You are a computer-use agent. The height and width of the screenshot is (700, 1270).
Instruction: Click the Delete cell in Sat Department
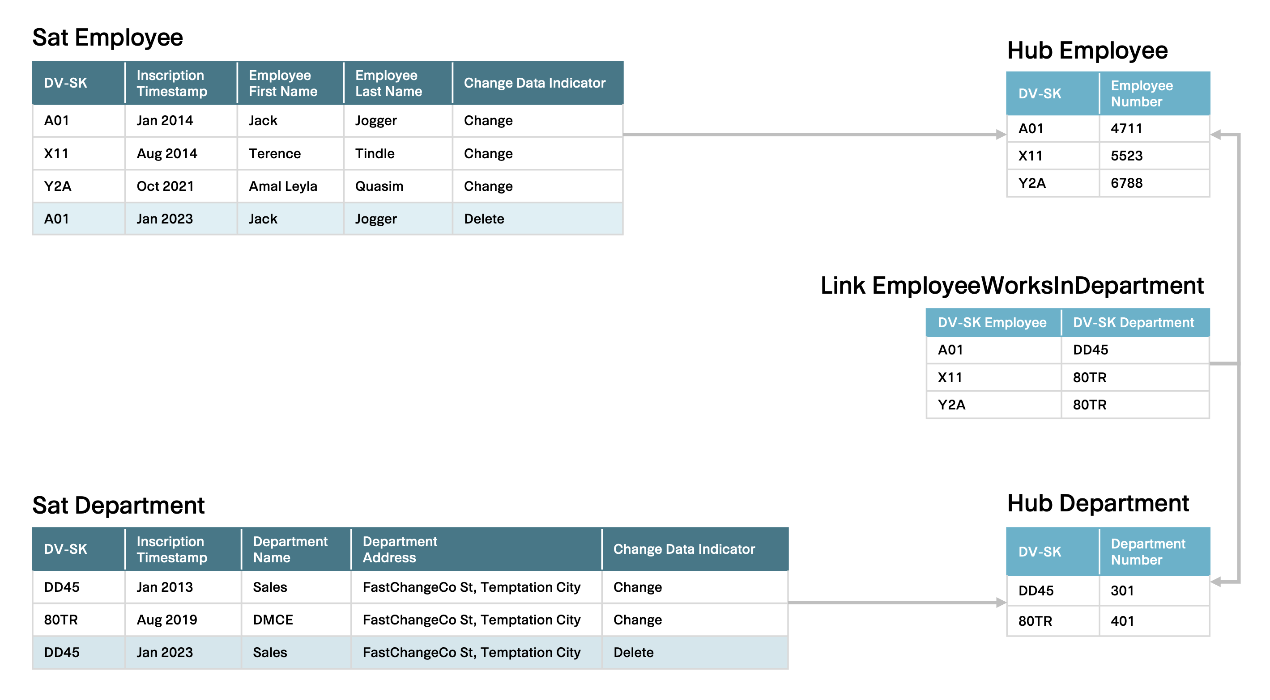point(633,652)
